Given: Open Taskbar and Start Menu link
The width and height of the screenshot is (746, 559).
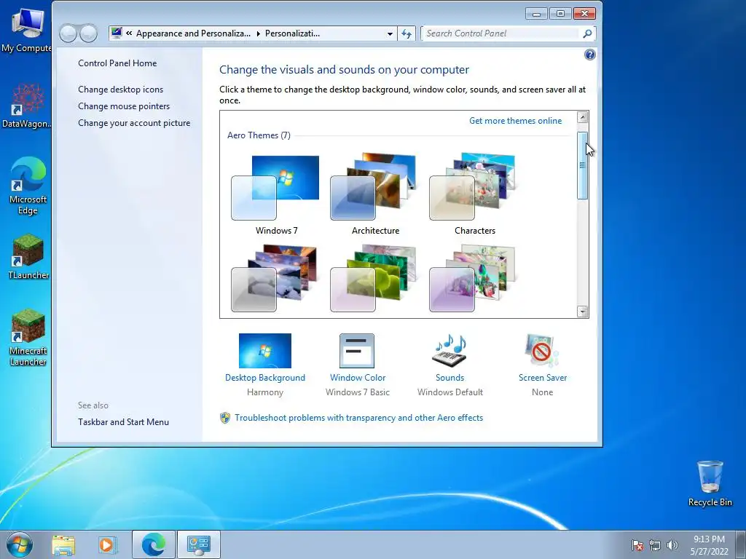Looking at the screenshot, I should [123, 422].
